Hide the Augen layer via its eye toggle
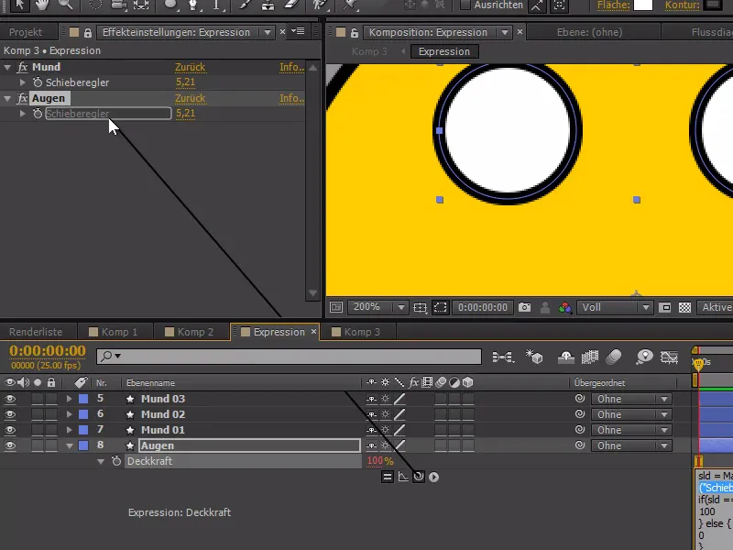The width and height of the screenshot is (733, 550). [x=11, y=445]
